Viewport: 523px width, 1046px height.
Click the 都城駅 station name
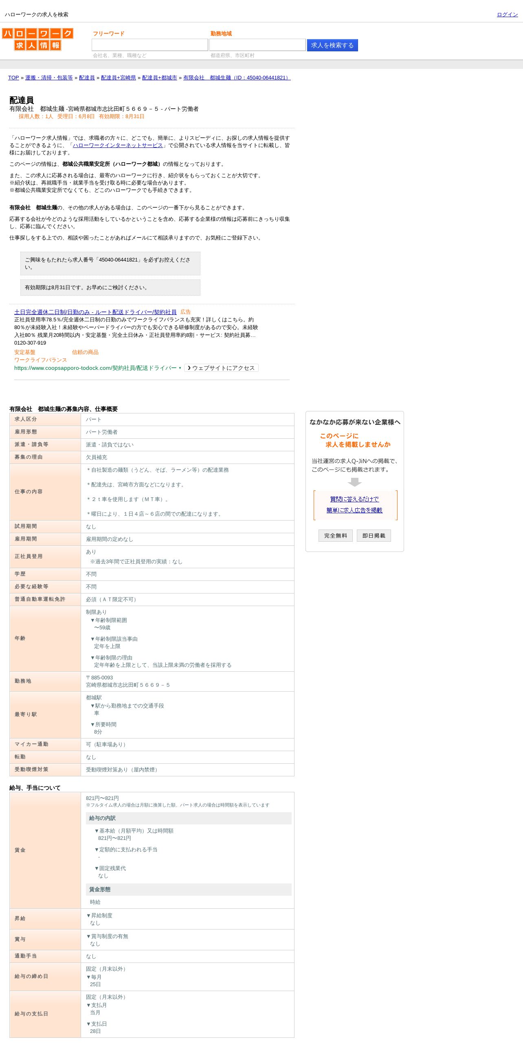pyautogui.click(x=94, y=698)
